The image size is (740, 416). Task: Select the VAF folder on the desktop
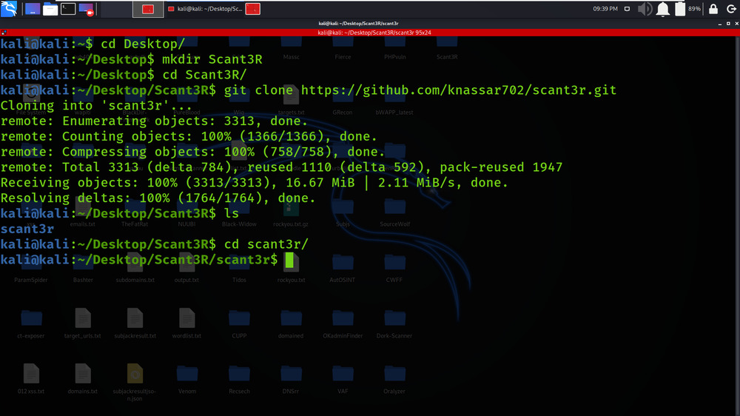[343, 379]
